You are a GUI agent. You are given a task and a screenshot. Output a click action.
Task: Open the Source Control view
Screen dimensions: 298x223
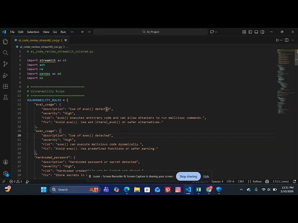6,64
